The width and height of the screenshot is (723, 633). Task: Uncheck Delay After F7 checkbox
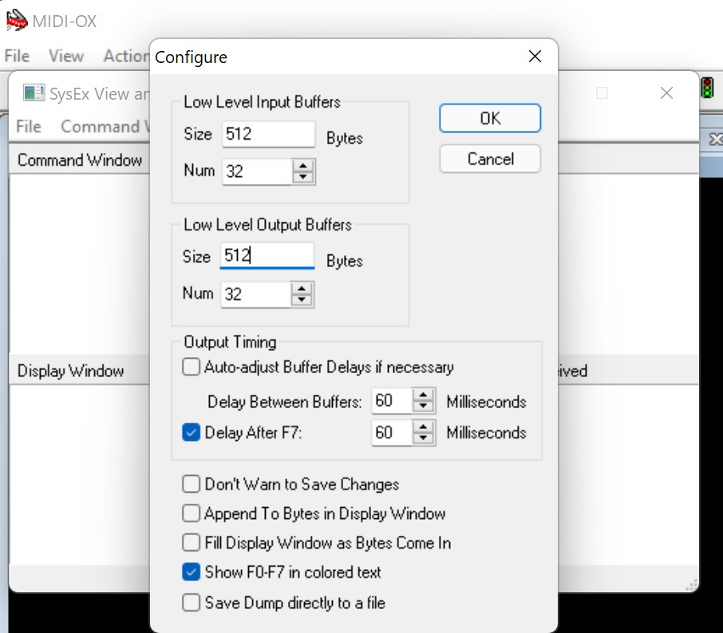point(192,433)
